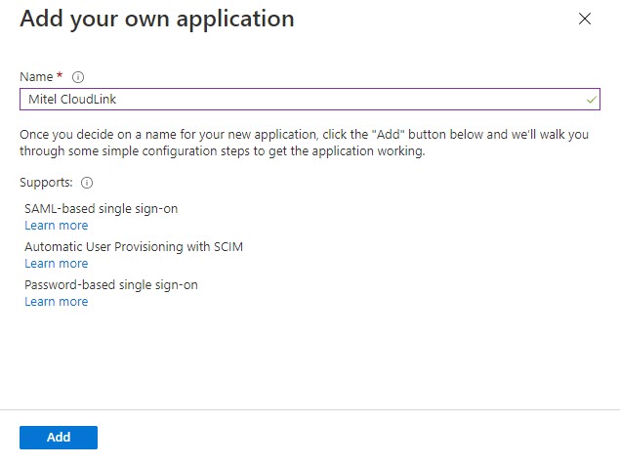Select the Password-based single sign-on text

[x=111, y=285]
